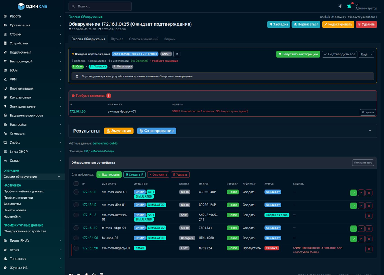The height and width of the screenshot is (275, 384).
Task: Open the Список изменений tab
Action: 144,39
